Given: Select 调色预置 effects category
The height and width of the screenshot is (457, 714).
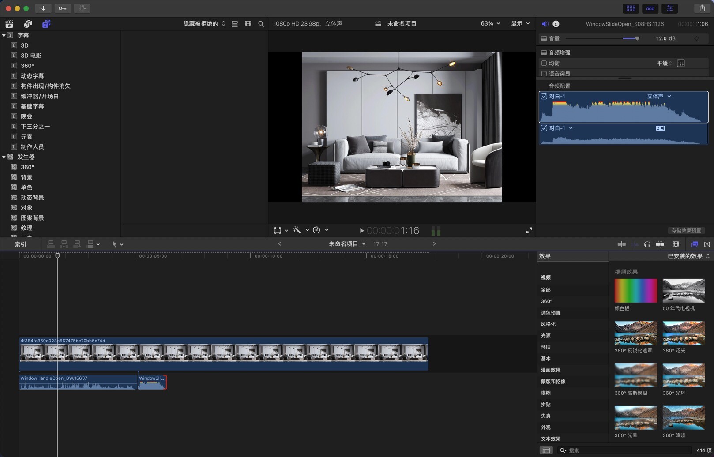Looking at the screenshot, I should pos(551,313).
